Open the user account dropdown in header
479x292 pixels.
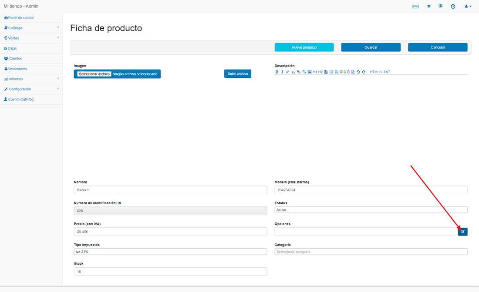pos(468,7)
